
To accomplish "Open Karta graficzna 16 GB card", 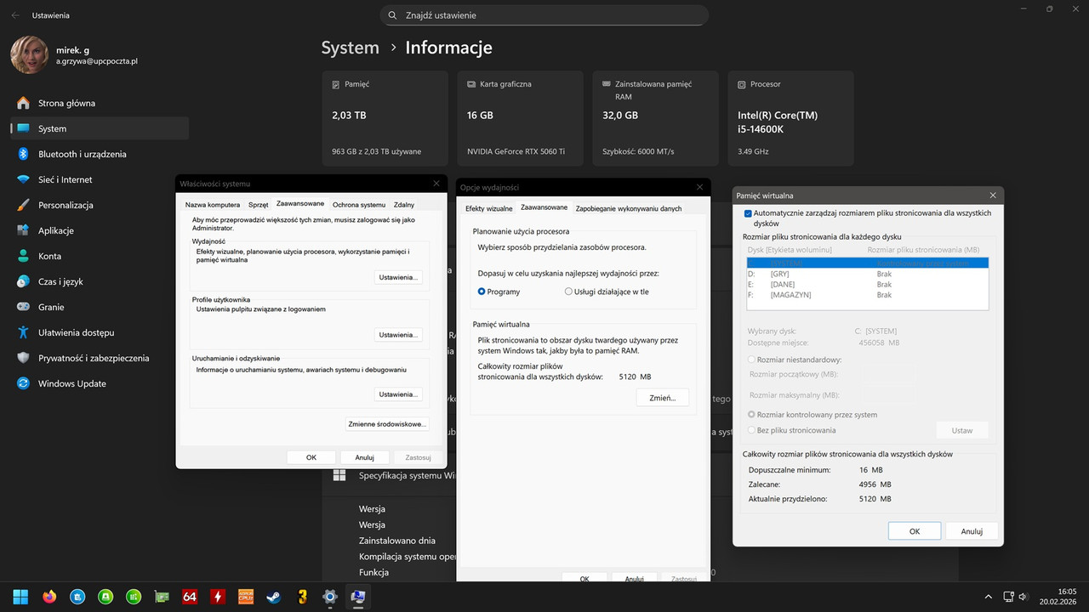I will point(522,118).
